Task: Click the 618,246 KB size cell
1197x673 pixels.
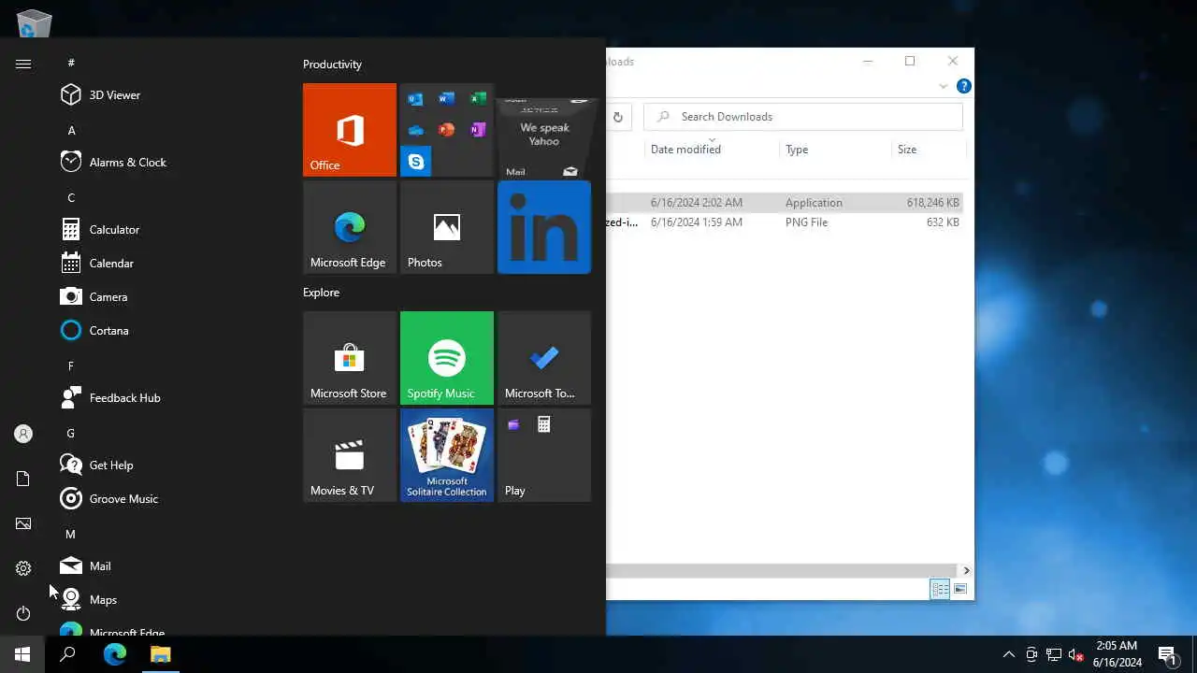Action: click(x=933, y=203)
